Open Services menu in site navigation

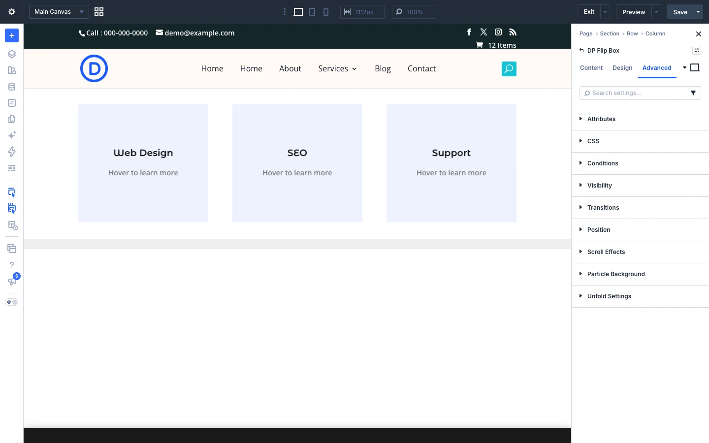(x=337, y=69)
